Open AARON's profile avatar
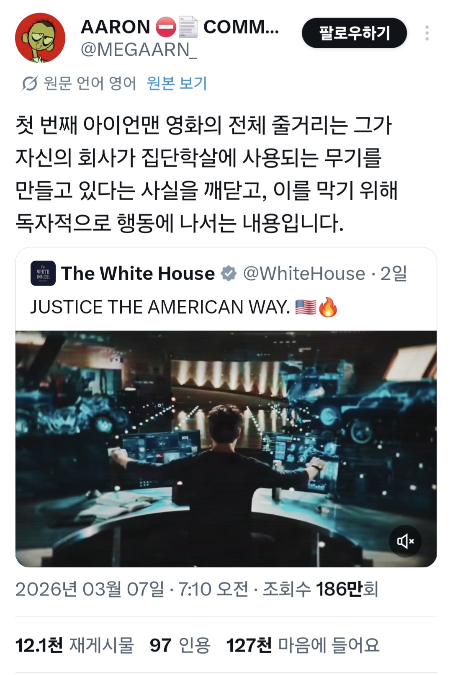This screenshot has height=675, width=450. tap(40, 38)
